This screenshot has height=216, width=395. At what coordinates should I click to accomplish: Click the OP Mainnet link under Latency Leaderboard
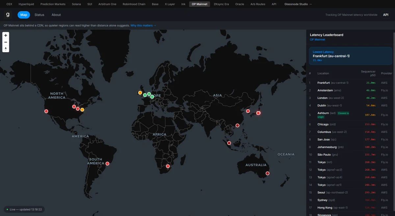tap(317, 40)
